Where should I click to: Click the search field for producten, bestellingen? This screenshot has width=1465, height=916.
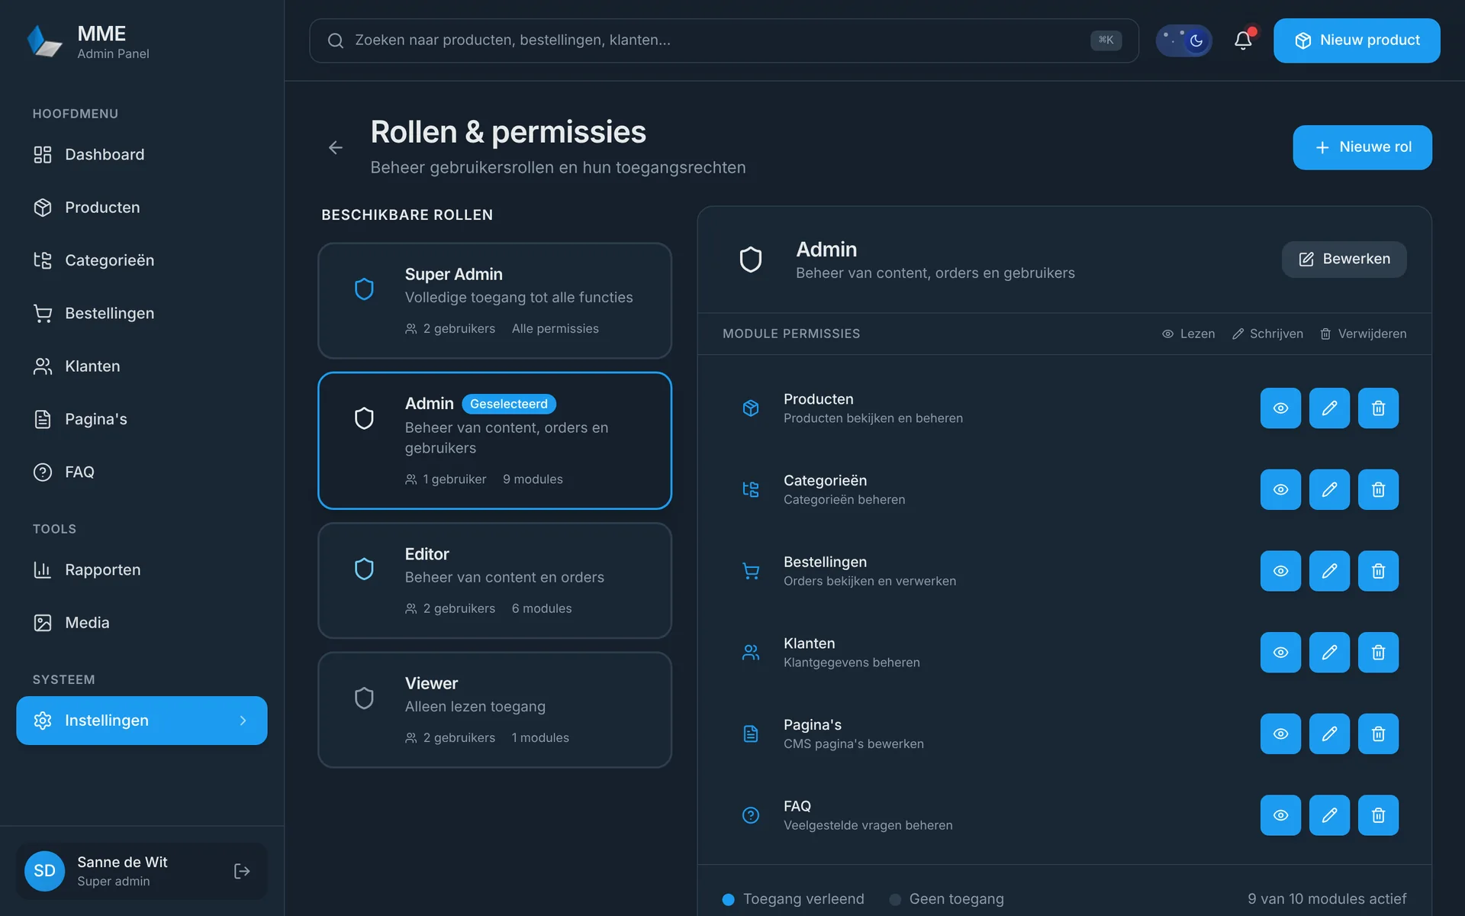(x=723, y=40)
